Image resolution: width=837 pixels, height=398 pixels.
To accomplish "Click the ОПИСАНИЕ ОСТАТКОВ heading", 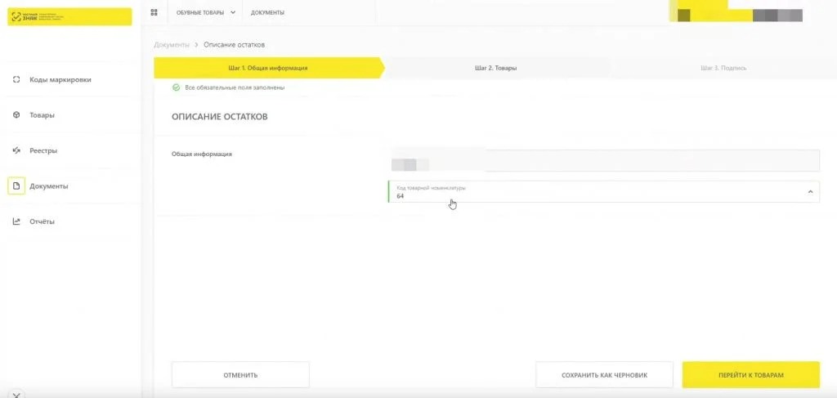I will pyautogui.click(x=219, y=116).
